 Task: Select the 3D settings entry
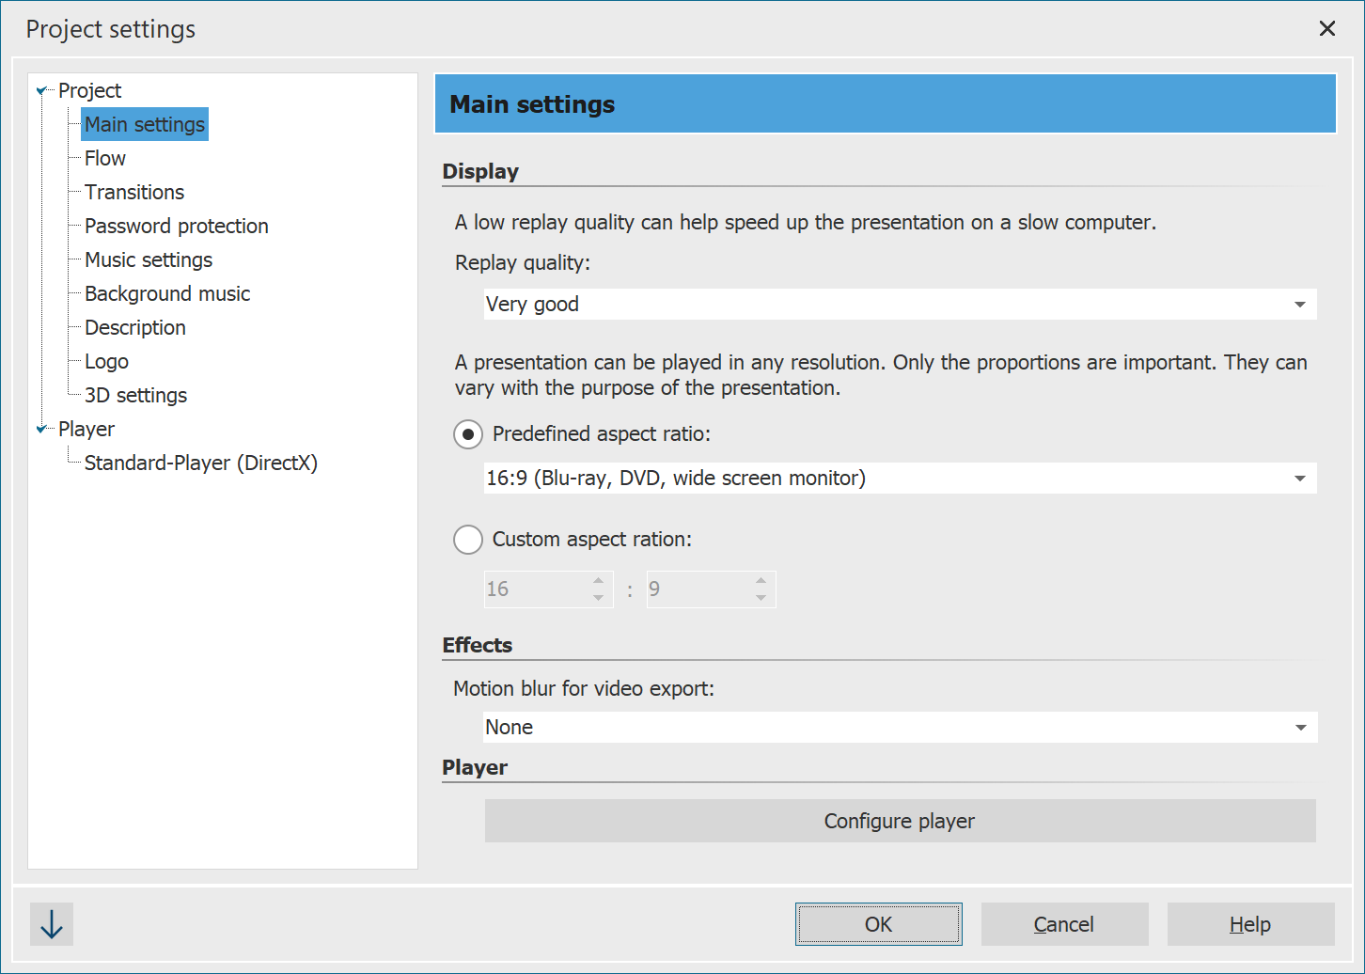tap(135, 395)
